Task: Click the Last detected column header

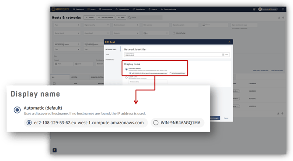Action: [x=252, y=84]
